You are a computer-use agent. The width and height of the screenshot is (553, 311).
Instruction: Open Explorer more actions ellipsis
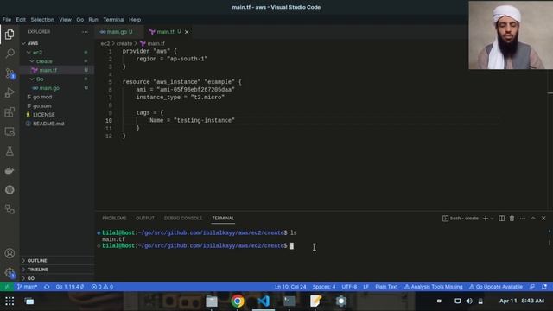pos(85,32)
